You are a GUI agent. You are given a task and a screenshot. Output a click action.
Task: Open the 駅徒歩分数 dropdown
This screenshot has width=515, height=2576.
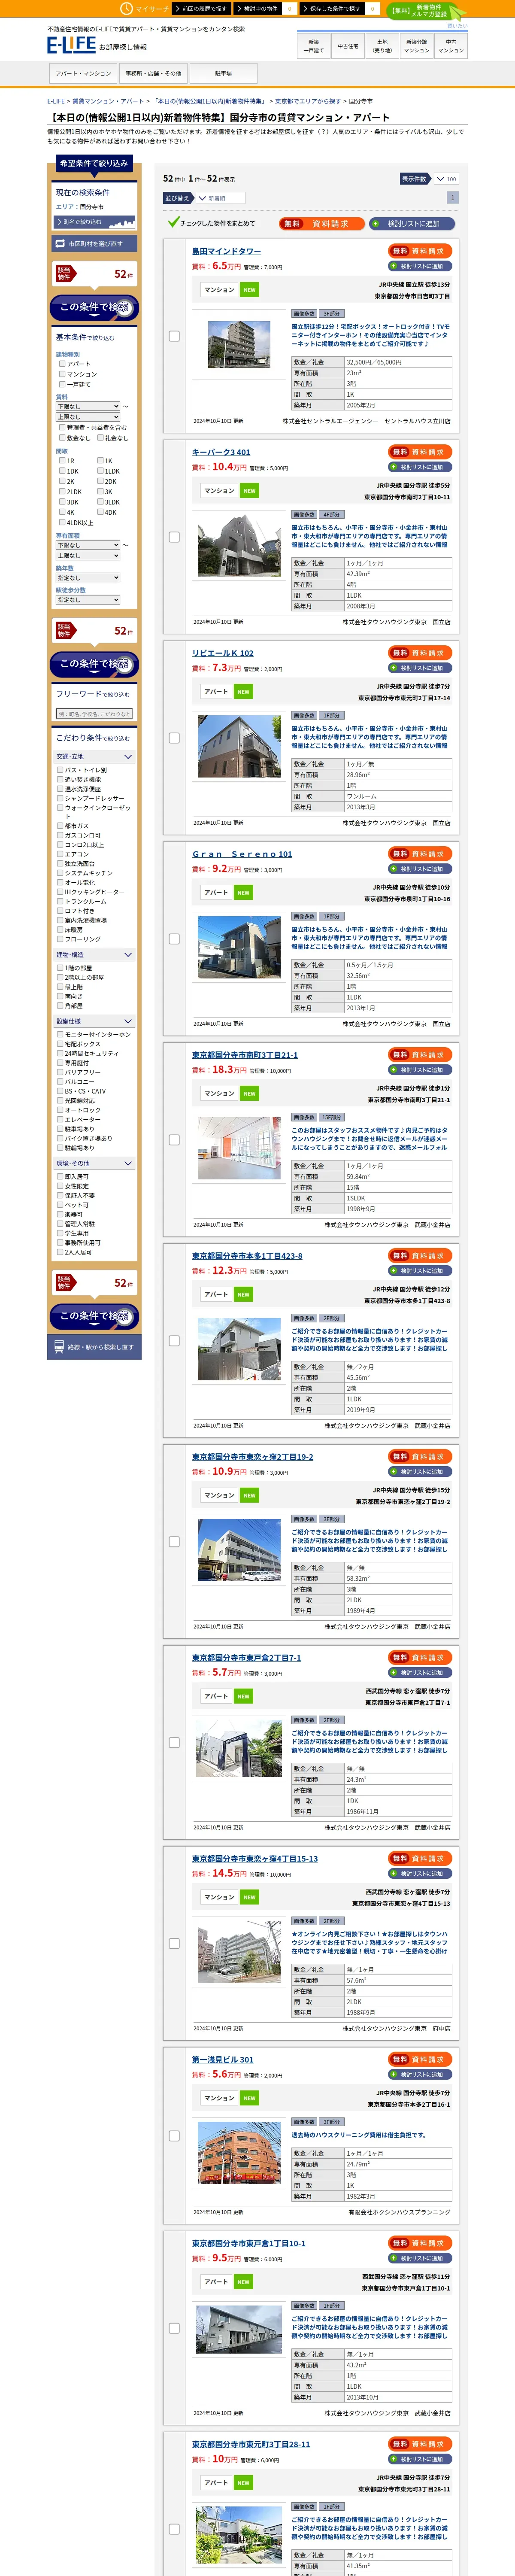88,600
